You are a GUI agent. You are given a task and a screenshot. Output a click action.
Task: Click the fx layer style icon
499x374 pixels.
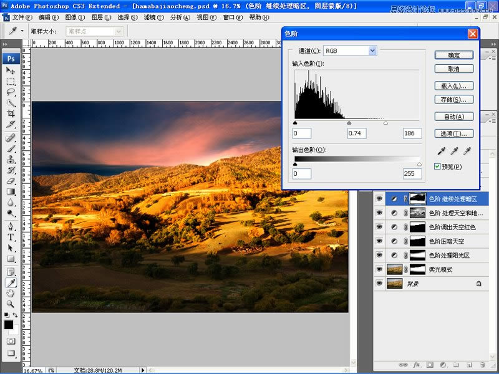pos(417,365)
